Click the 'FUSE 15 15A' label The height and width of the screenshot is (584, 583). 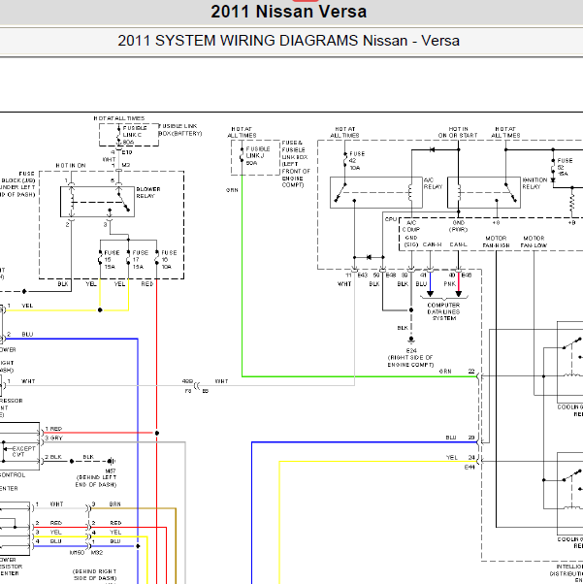point(112,260)
